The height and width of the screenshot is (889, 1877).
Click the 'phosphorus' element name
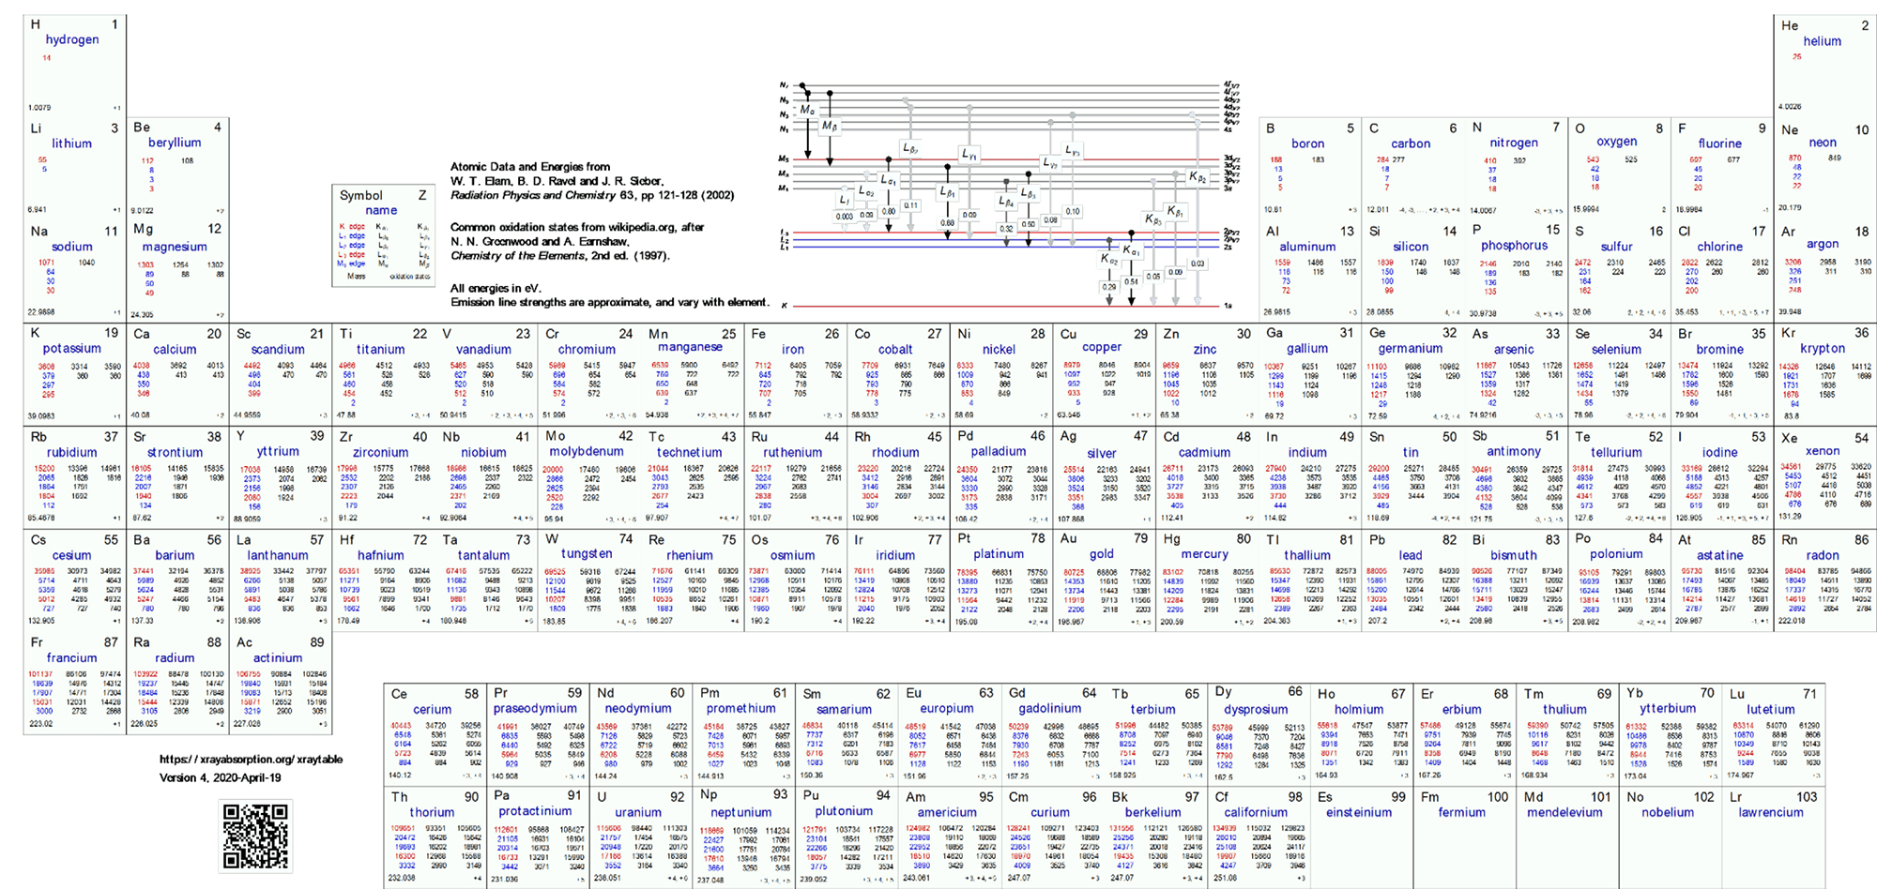point(1514,246)
